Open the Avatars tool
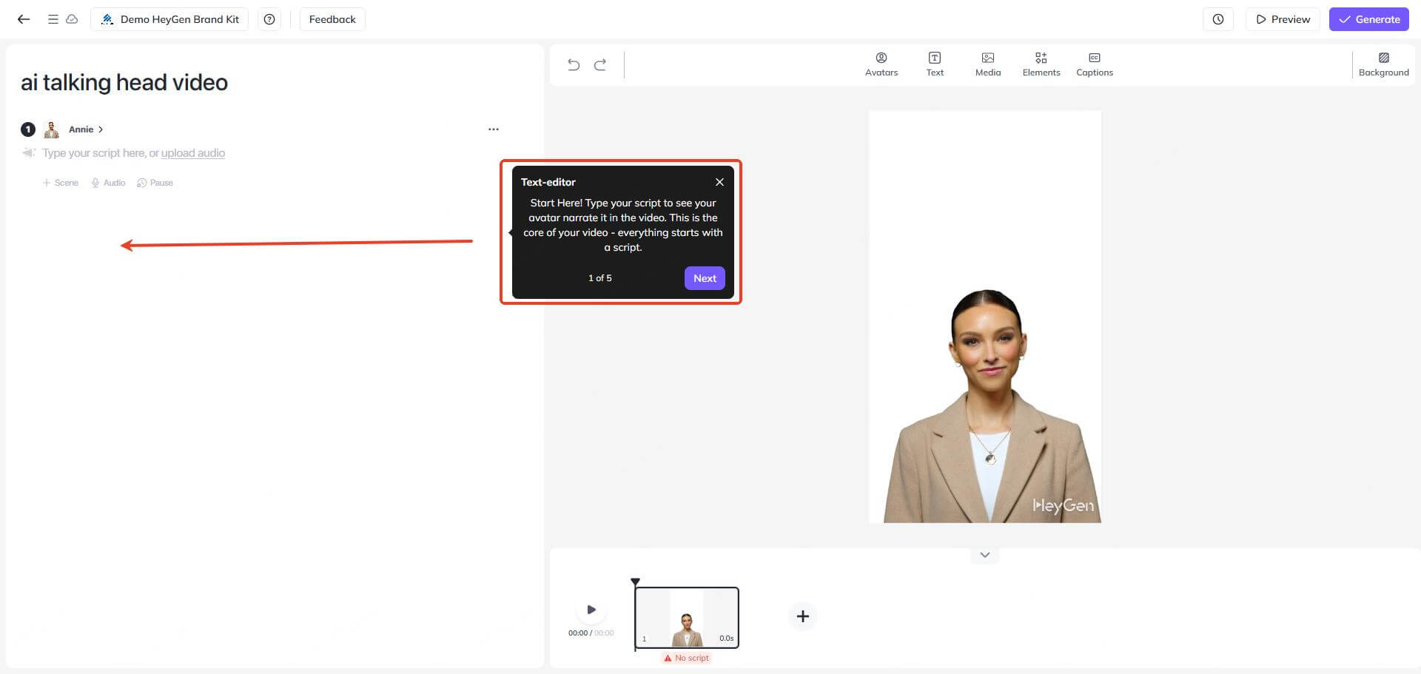The height and width of the screenshot is (674, 1421). tap(881, 64)
